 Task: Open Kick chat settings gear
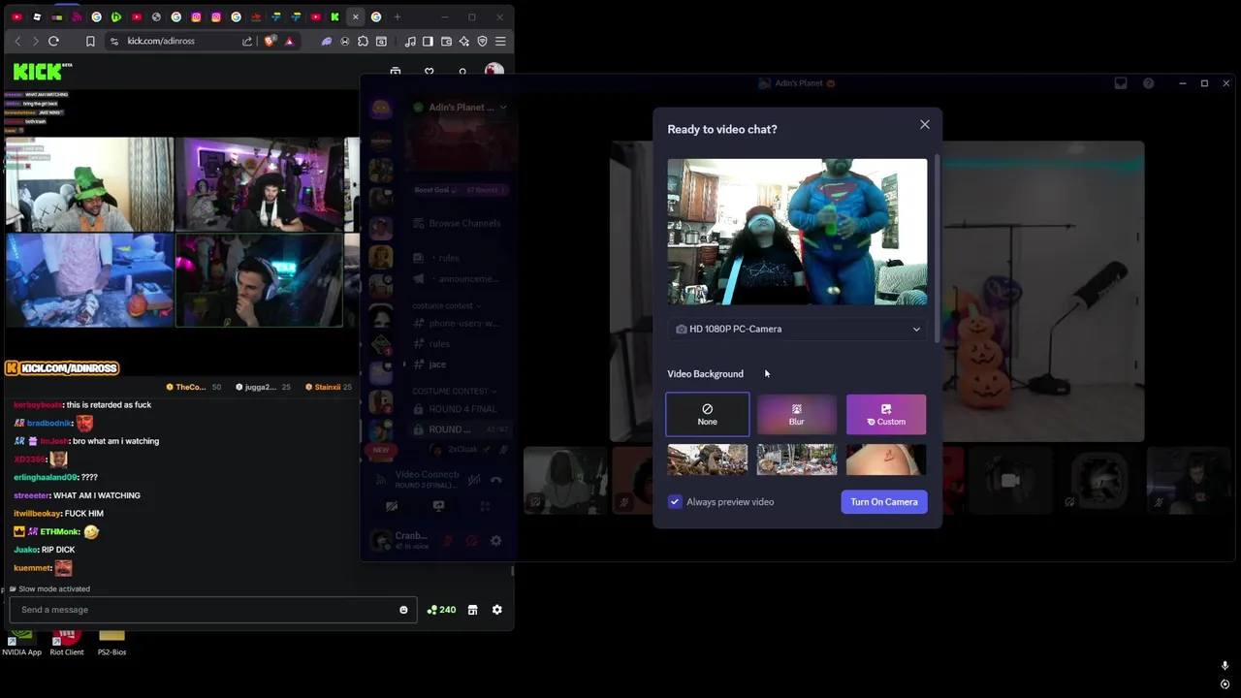(496, 610)
